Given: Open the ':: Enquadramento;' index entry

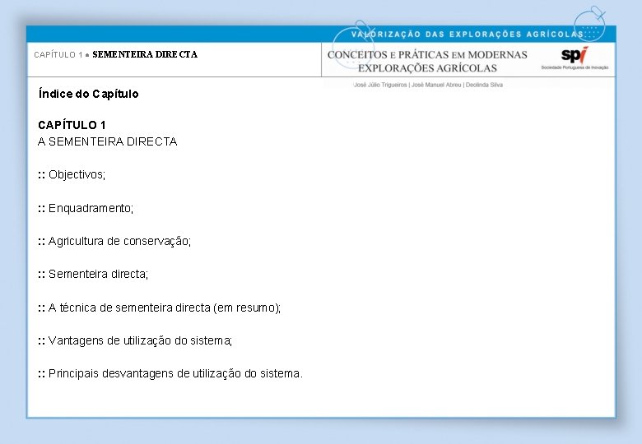Looking at the screenshot, I should click(86, 208).
